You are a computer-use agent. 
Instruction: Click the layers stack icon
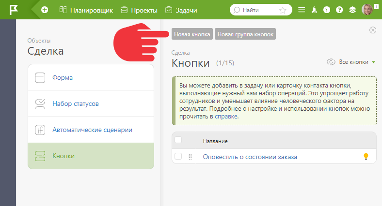click(352, 10)
